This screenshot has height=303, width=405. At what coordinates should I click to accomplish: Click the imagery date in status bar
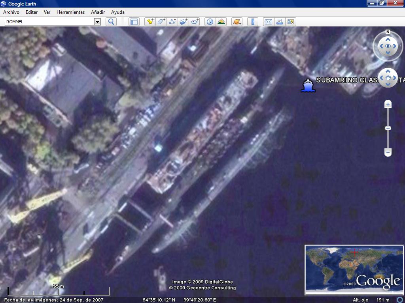pos(54,300)
